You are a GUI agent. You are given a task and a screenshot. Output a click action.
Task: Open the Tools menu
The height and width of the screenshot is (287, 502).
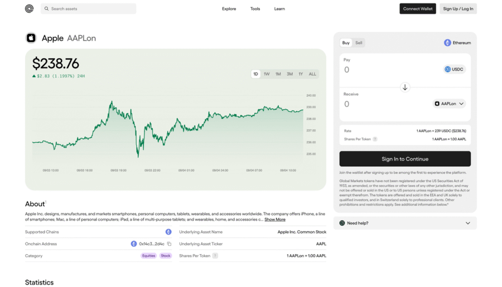pyautogui.click(x=255, y=9)
